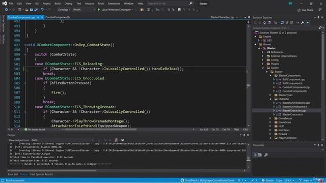Open the File menu
Viewport: 326px width, 183px height.
click(x=11, y=4)
